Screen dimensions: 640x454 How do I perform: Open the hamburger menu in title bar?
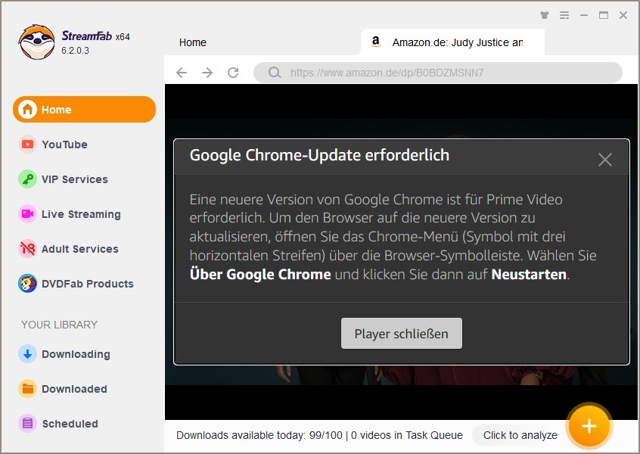click(x=564, y=15)
